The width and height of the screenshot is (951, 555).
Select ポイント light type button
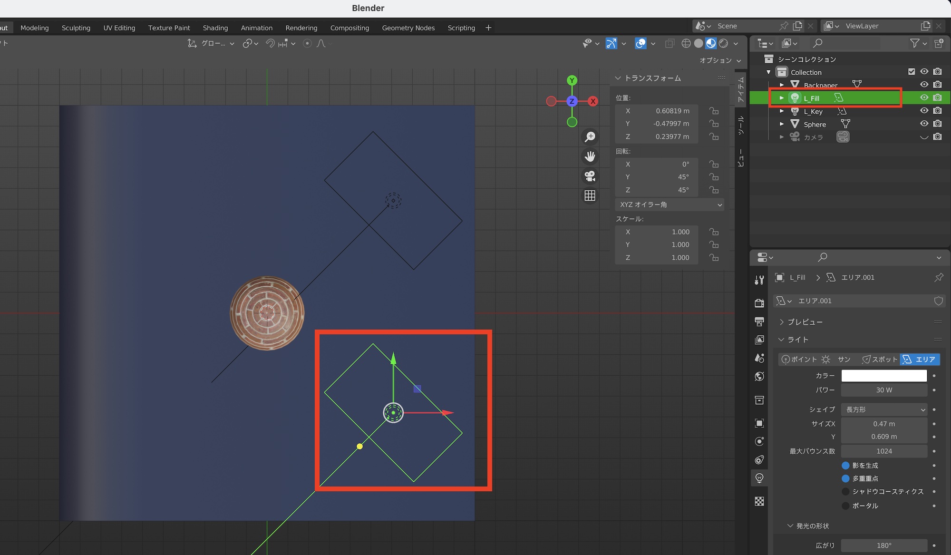(799, 360)
